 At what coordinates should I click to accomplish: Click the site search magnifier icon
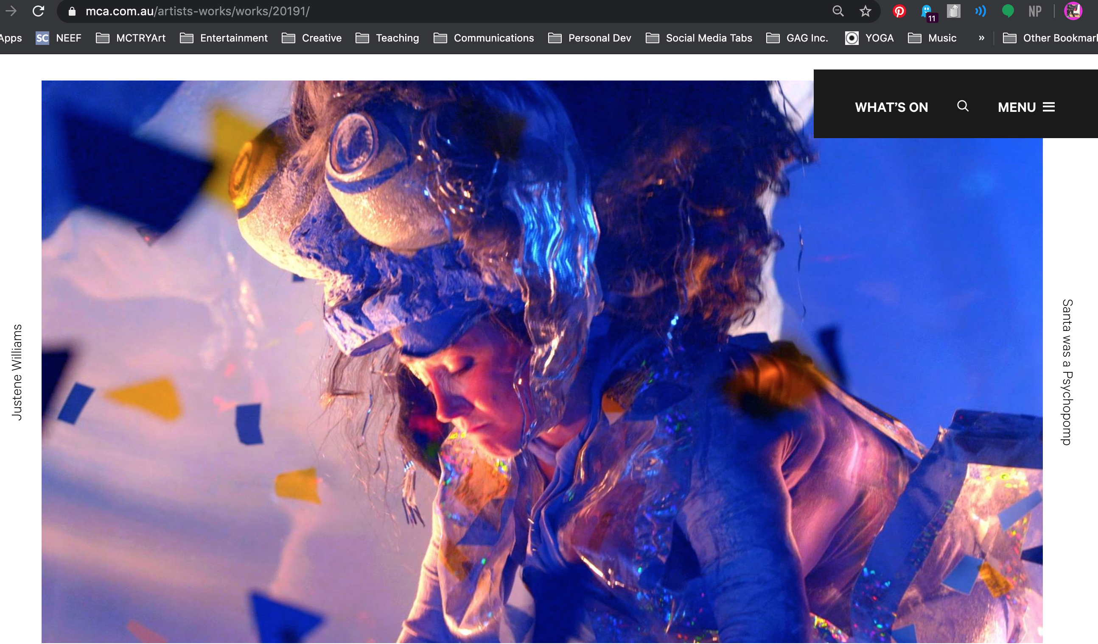point(963,106)
